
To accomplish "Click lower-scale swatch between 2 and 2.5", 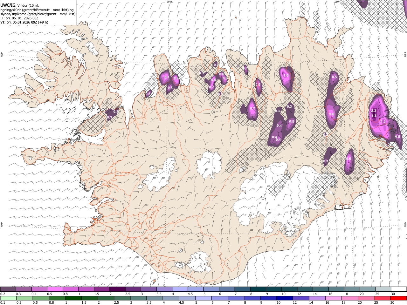I will pyautogui.click(x=106, y=298).
